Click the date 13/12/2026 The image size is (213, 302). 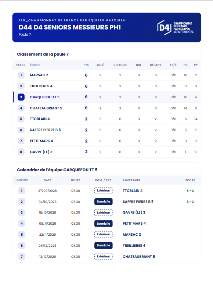[47, 257]
